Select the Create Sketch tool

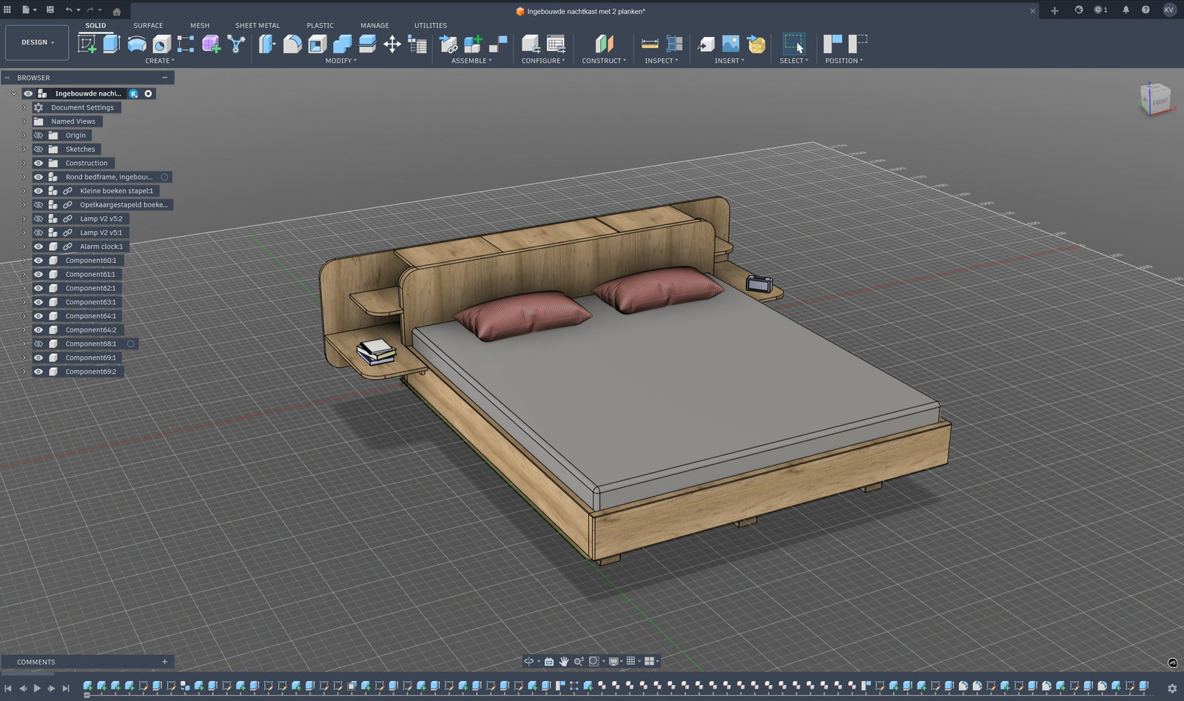pyautogui.click(x=87, y=44)
